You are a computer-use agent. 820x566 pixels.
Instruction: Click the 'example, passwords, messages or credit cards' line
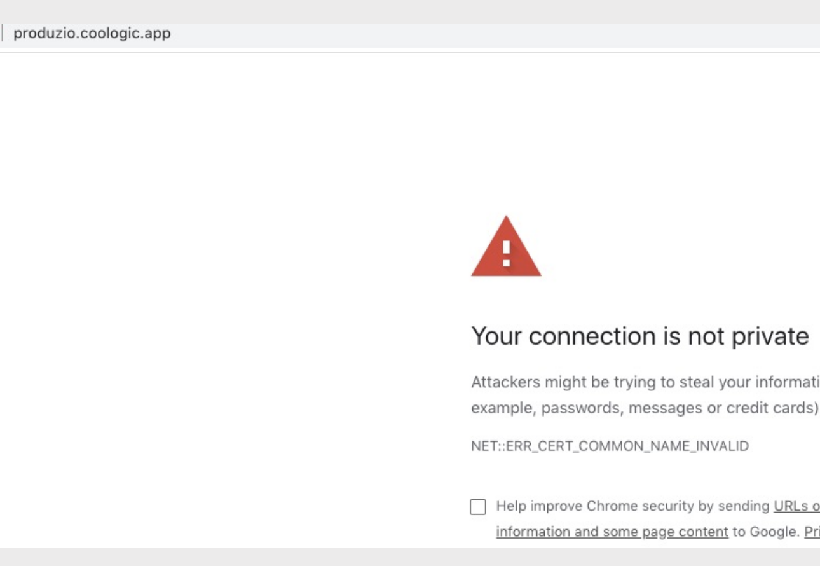tap(643, 408)
